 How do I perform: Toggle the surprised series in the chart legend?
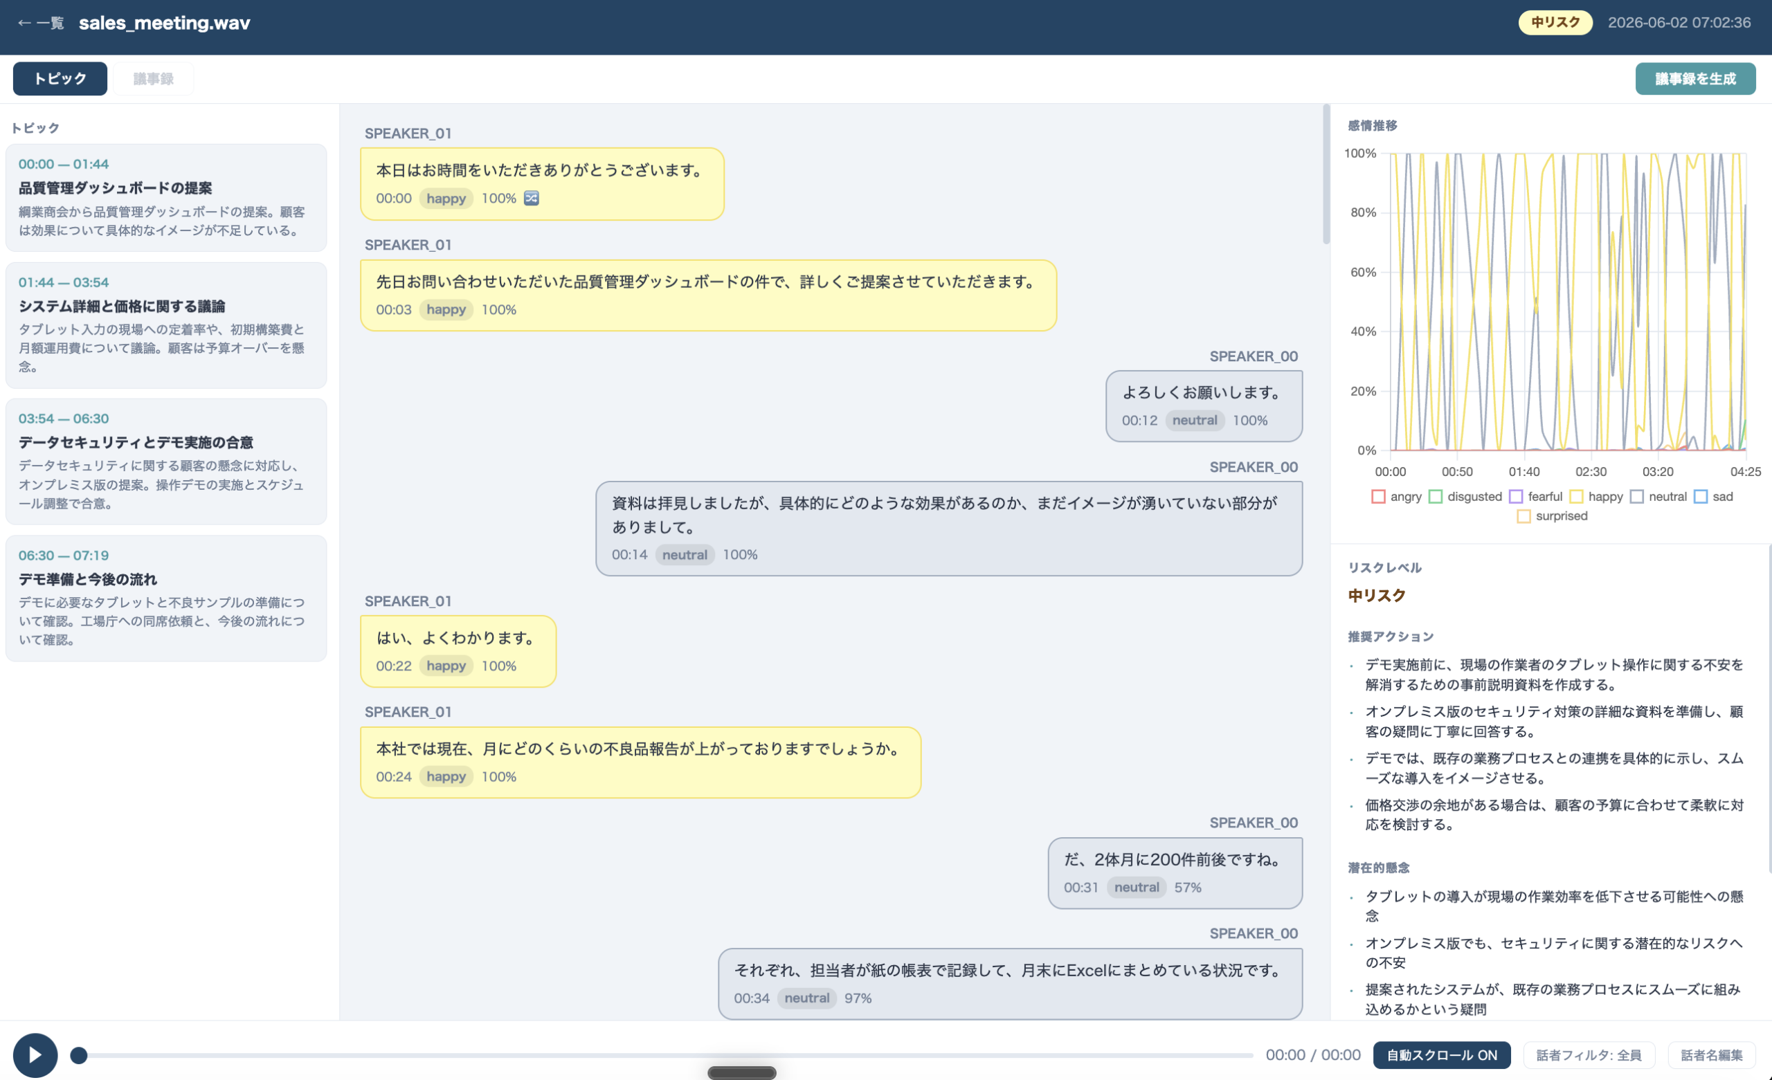point(1552,515)
